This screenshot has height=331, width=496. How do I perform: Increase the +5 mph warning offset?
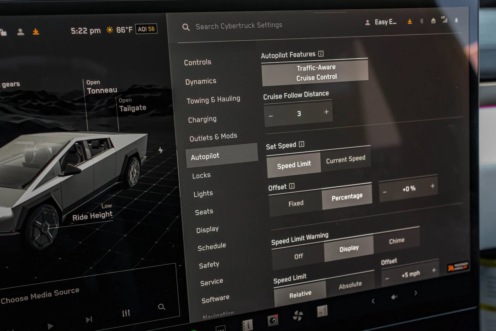(434, 270)
